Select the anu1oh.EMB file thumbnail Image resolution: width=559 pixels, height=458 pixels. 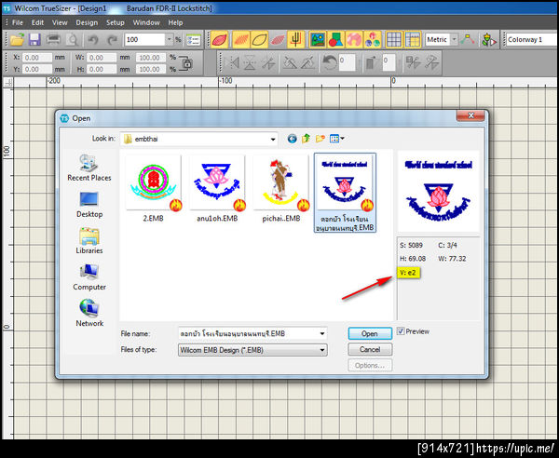point(217,189)
